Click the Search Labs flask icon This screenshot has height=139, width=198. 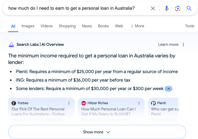click(x=12, y=45)
